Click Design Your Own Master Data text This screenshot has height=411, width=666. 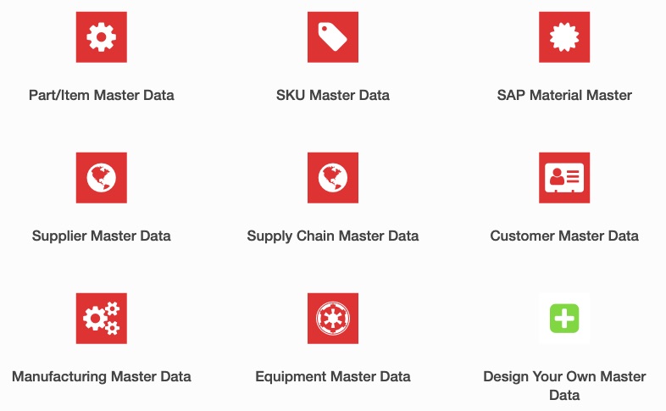564,386
